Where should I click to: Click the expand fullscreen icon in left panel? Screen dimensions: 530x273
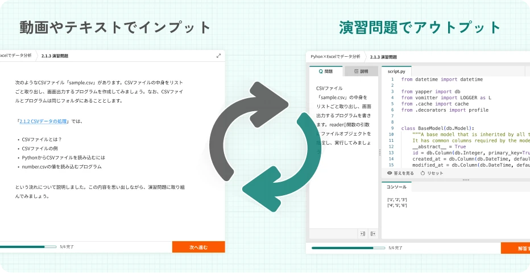click(x=219, y=56)
